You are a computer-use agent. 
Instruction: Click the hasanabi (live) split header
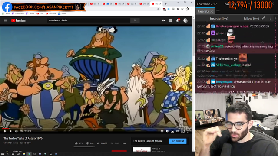coord(219,18)
